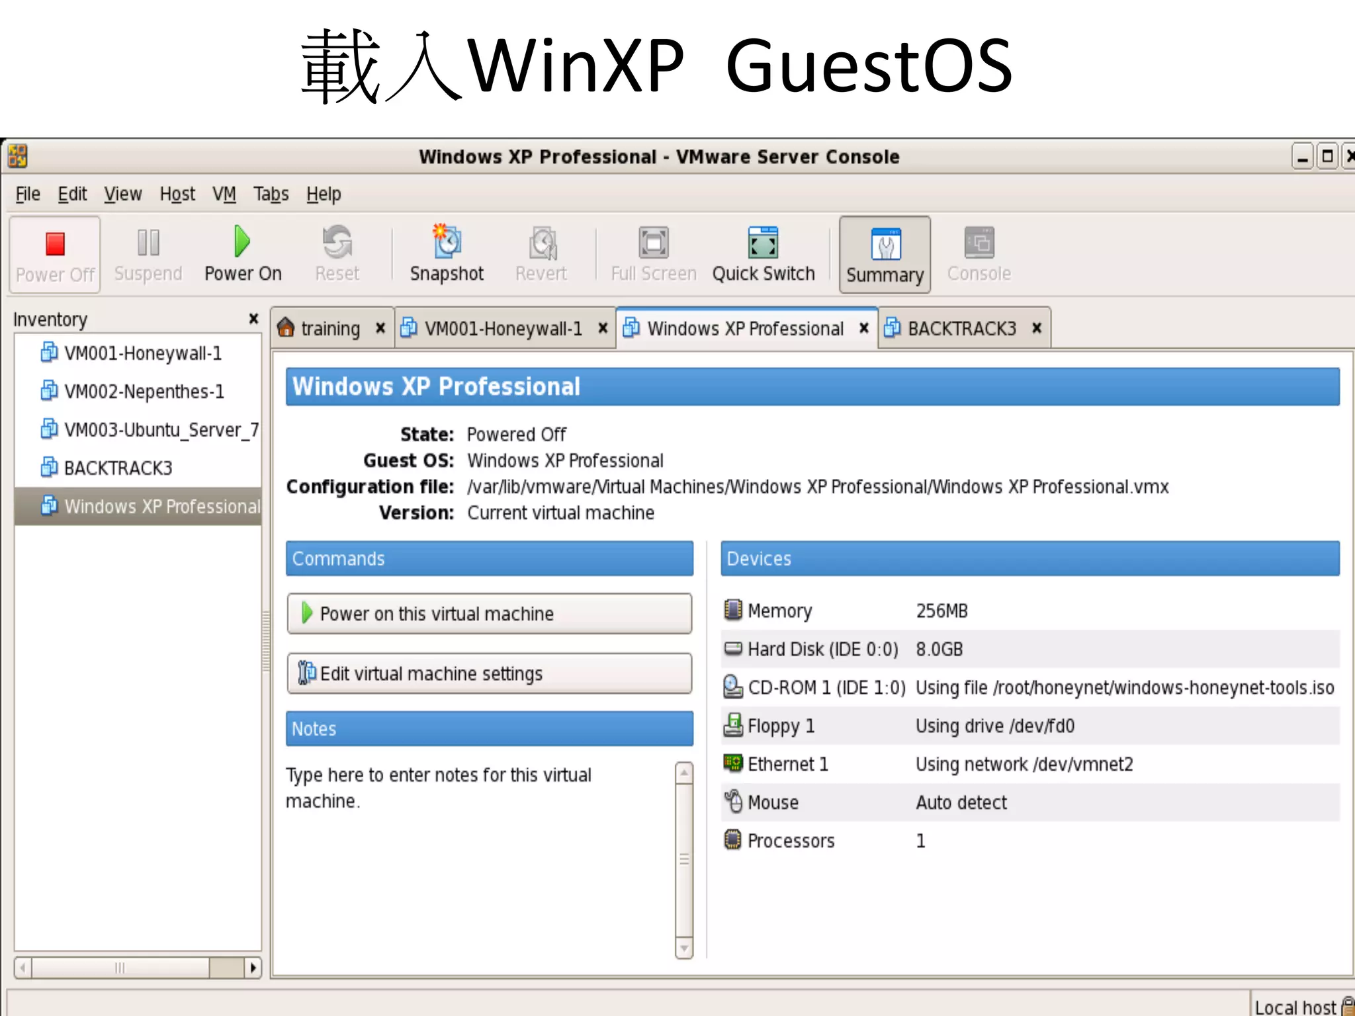Click the Notes scrollbar down arrow

tap(684, 949)
